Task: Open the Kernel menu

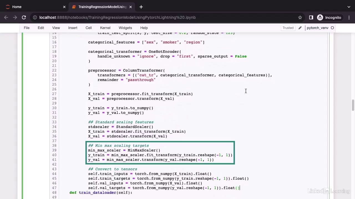Action: pyautogui.click(x=105, y=28)
